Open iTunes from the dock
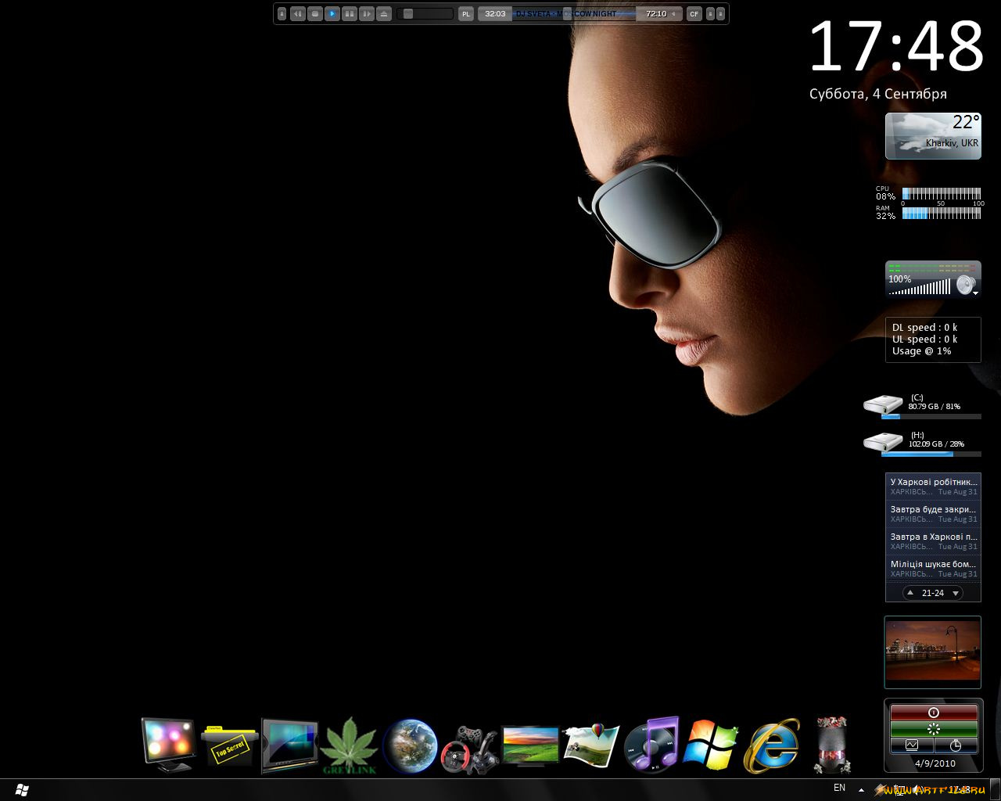Image resolution: width=1001 pixels, height=801 pixels. click(x=651, y=743)
